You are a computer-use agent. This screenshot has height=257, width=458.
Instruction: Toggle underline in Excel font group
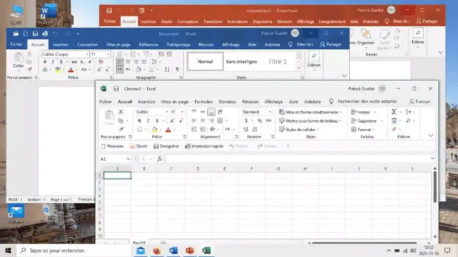click(157, 121)
